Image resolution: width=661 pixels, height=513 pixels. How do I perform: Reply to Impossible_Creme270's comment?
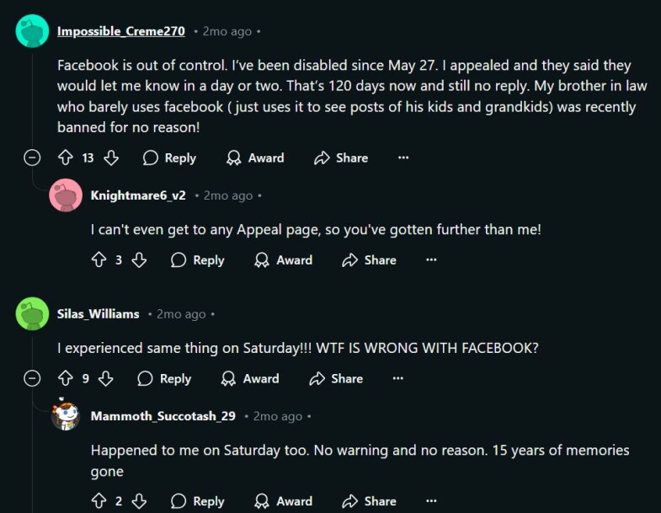(x=169, y=158)
